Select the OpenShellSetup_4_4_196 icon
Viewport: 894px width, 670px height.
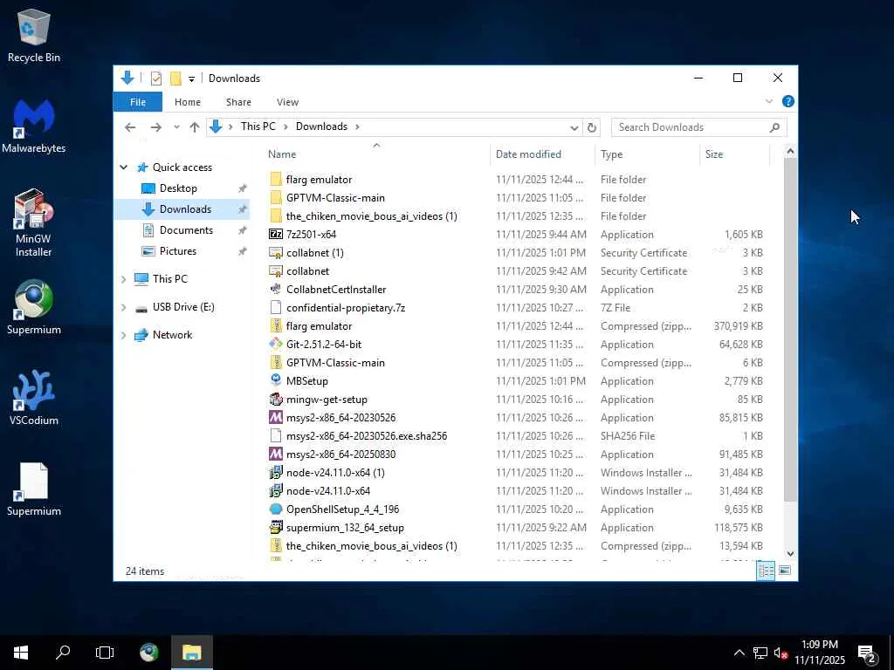pyautogui.click(x=275, y=509)
